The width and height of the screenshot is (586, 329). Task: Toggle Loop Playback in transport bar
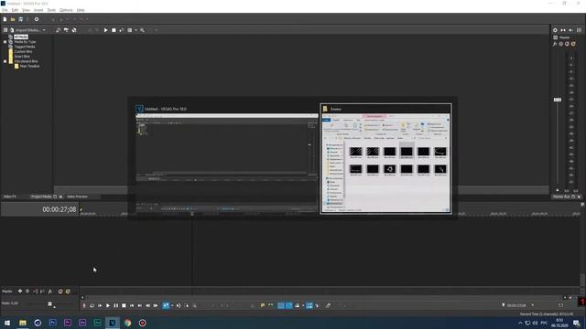pos(92,305)
